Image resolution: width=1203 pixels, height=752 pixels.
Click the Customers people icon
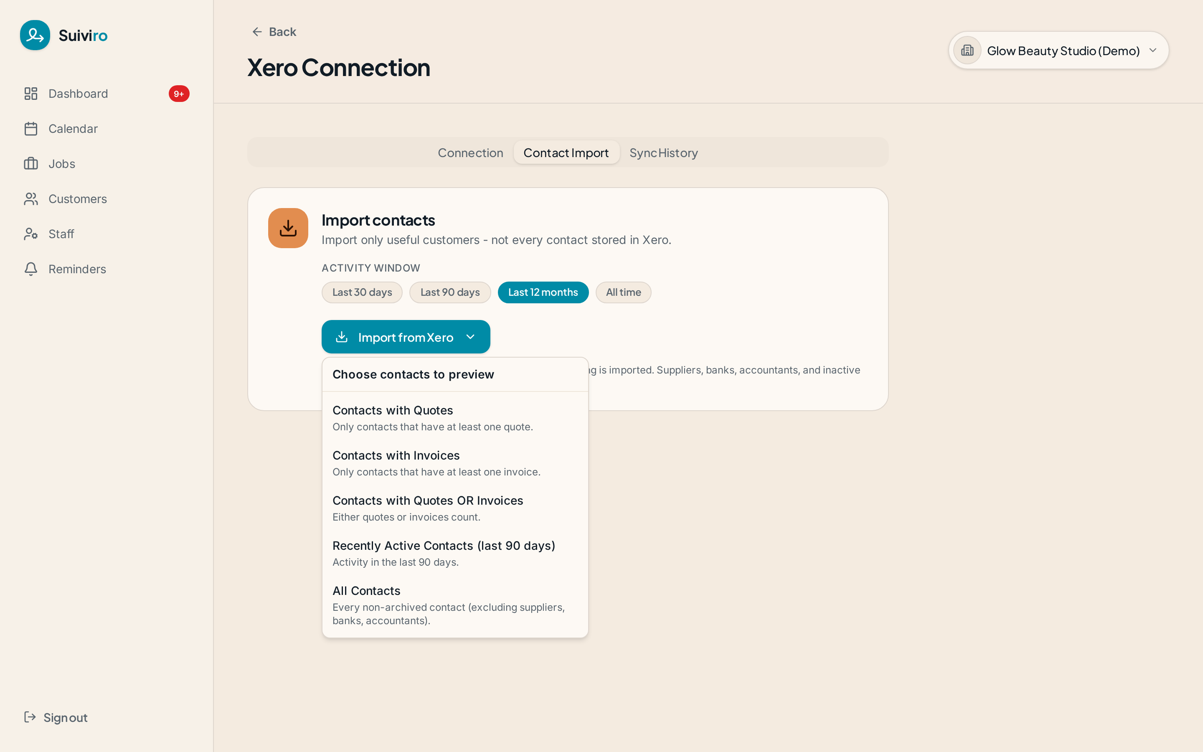pyautogui.click(x=31, y=199)
